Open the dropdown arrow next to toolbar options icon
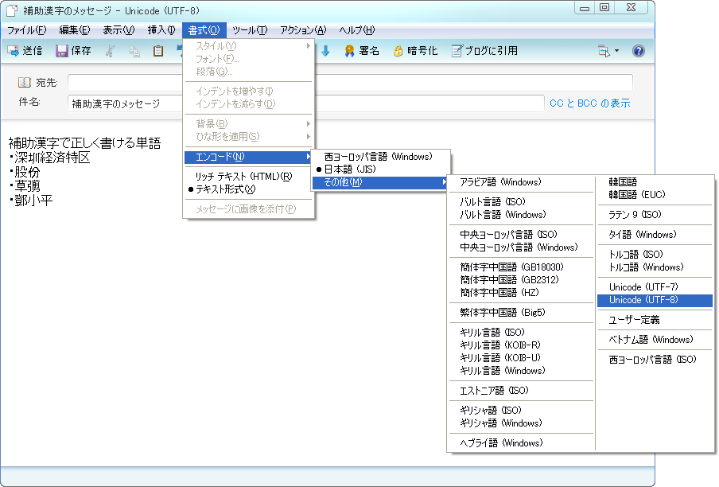This screenshot has height=487, width=719. pyautogui.click(x=616, y=51)
